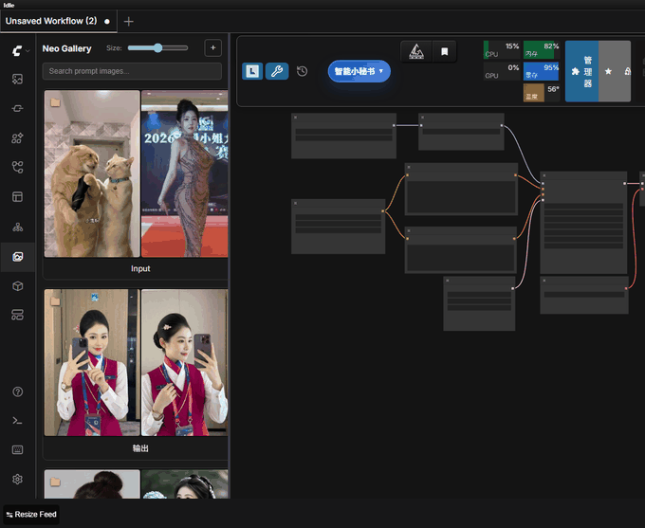Open the nodes sparkle sidebar panel
The height and width of the screenshot is (528, 645).
[x=17, y=138]
